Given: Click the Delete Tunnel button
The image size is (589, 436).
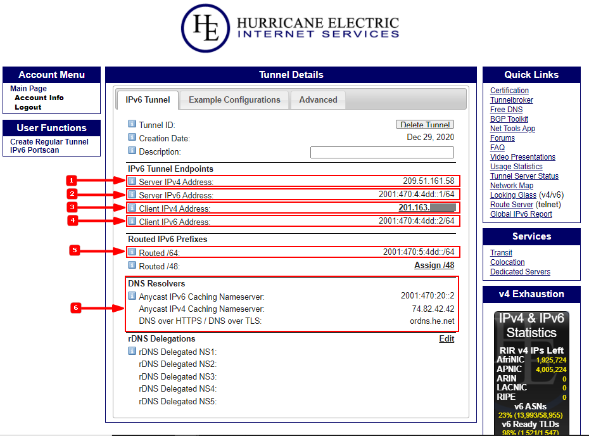Looking at the screenshot, I should (425, 124).
